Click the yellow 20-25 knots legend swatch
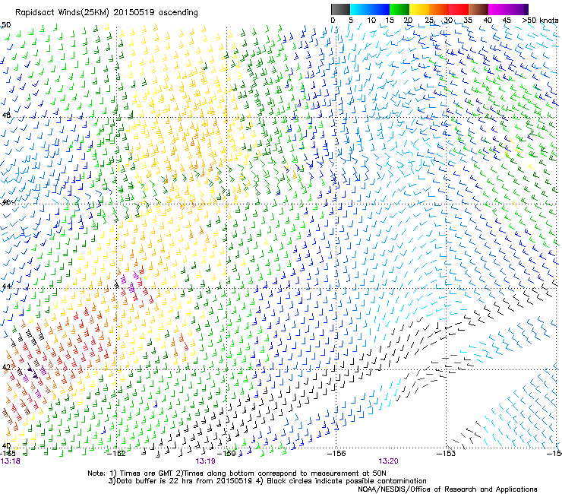 419,9
